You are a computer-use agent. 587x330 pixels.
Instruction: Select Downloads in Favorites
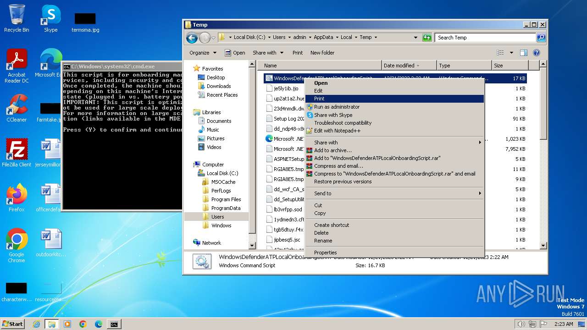[x=219, y=86]
